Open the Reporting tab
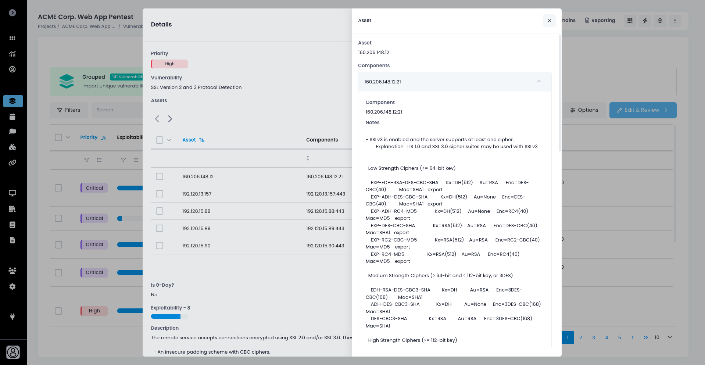705x365 pixels. 600,21
